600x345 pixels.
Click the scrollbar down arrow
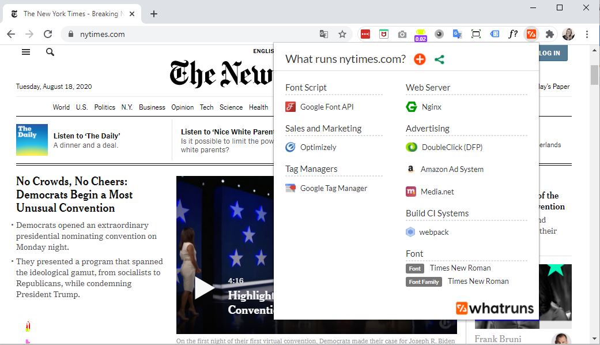click(x=594, y=339)
